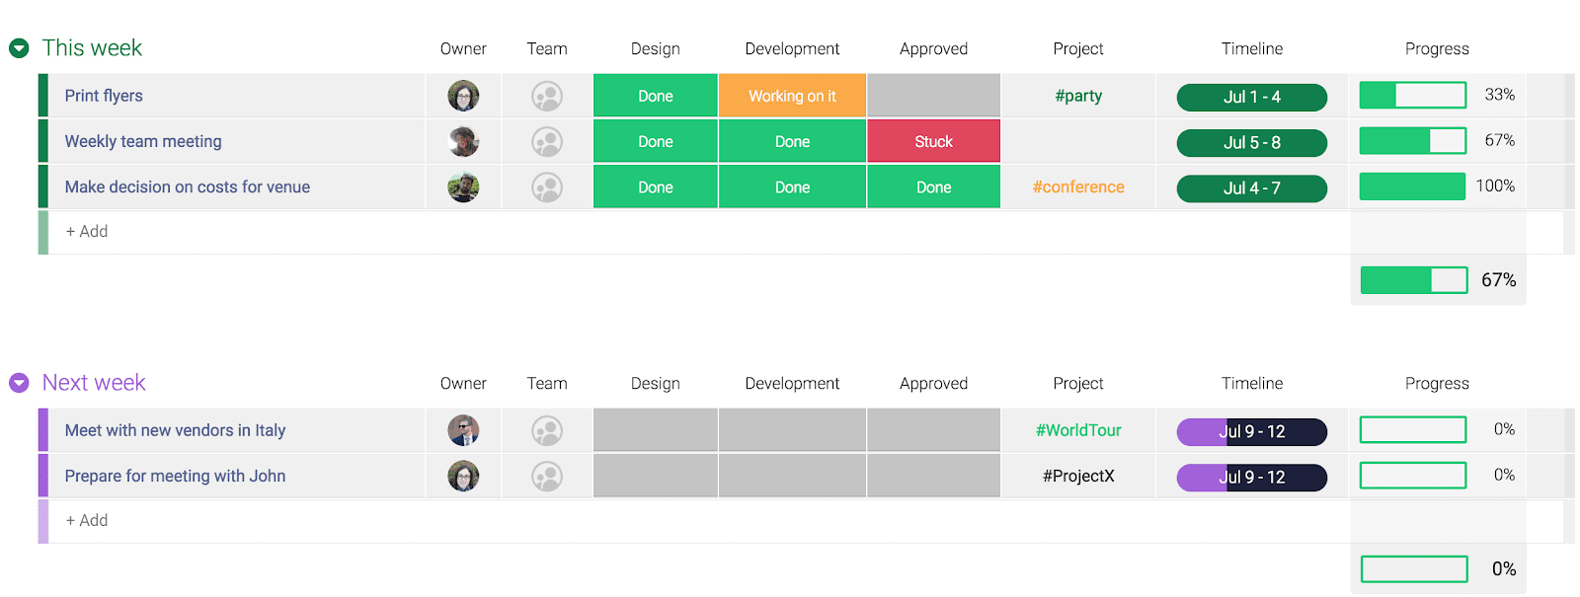
Task: Collapse the This week group
Action: click(19, 48)
